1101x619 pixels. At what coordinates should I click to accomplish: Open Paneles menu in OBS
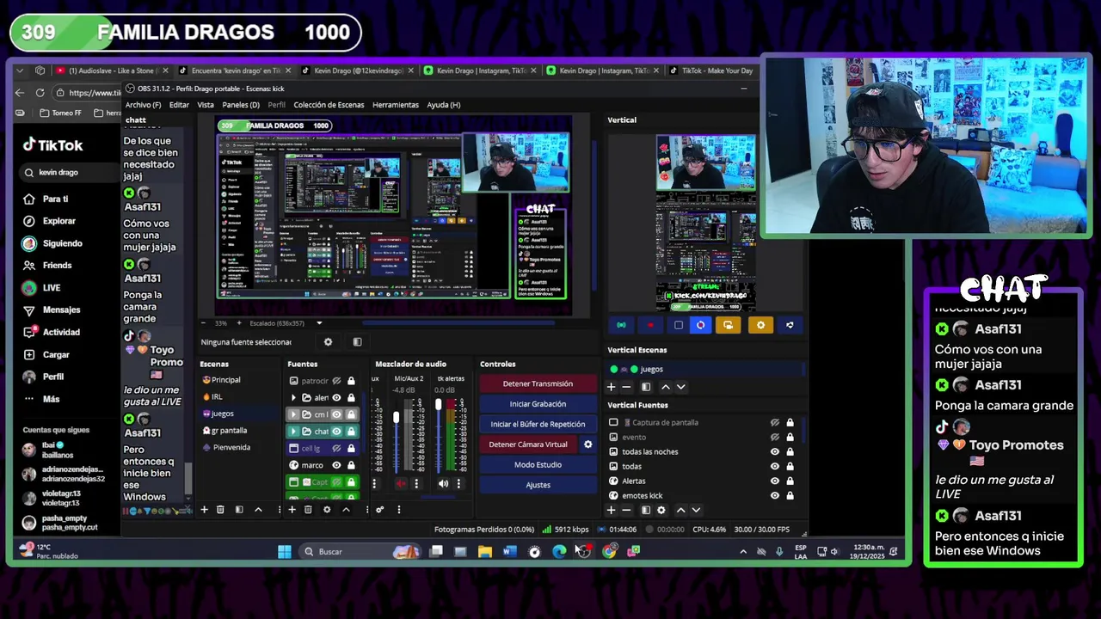pyautogui.click(x=241, y=105)
